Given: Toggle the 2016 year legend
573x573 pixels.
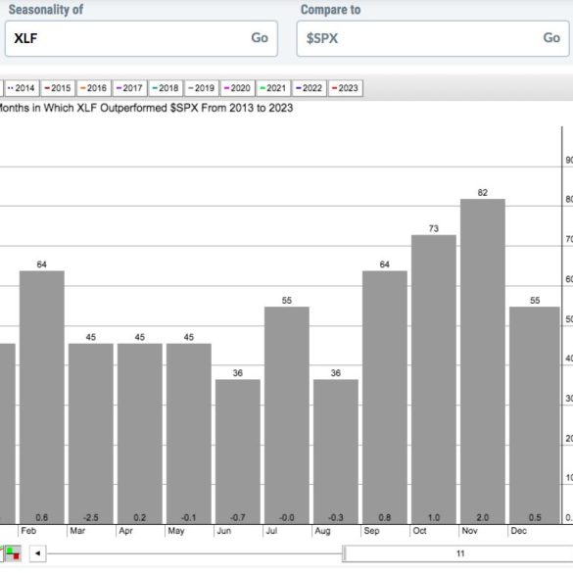Looking at the screenshot, I should click(94, 88).
